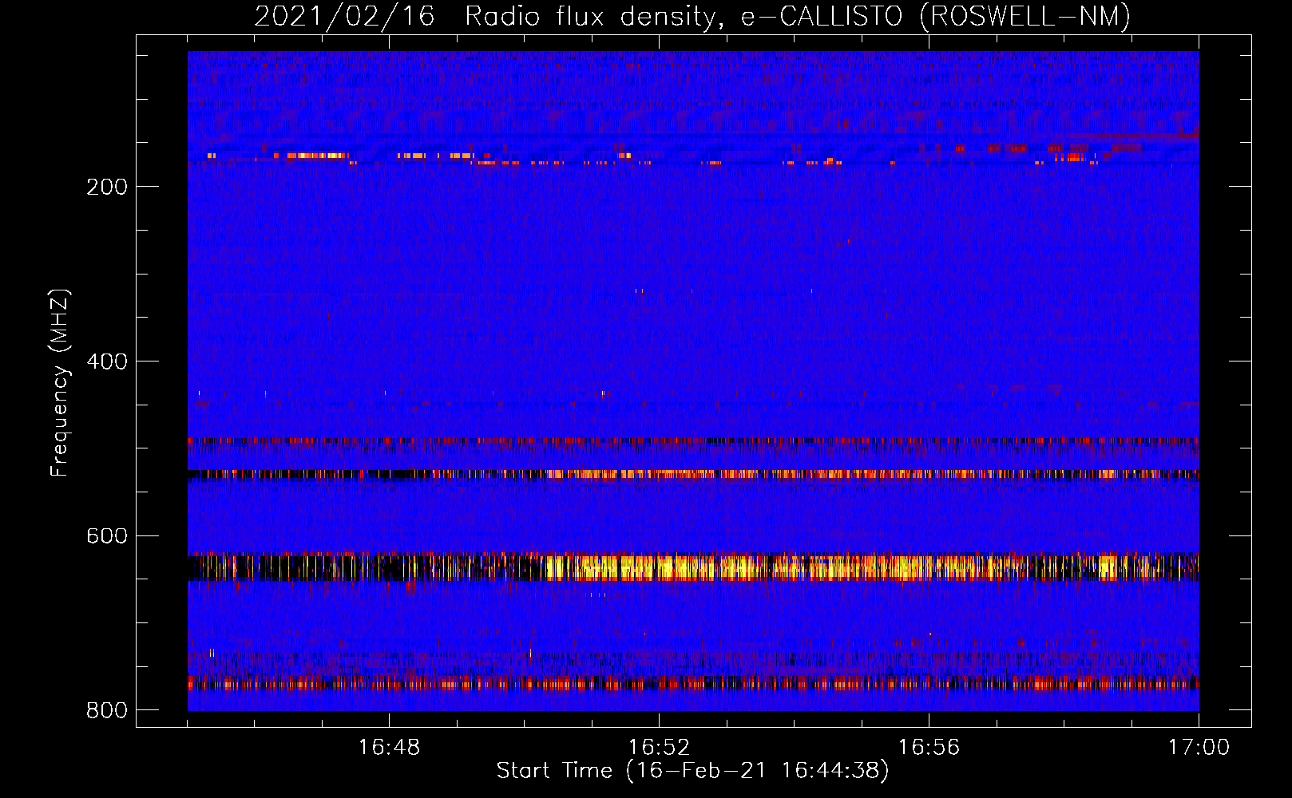Click the 16:52 time axis label

pos(659,748)
